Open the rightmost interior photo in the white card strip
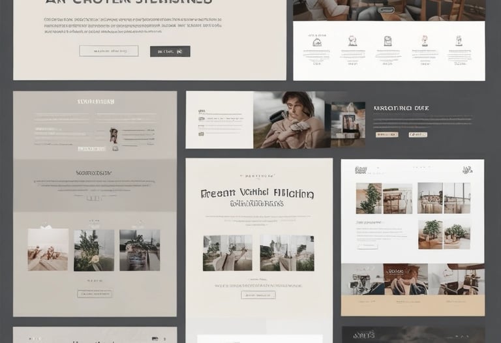Viewport: 501px width, 343px height. 457,279
